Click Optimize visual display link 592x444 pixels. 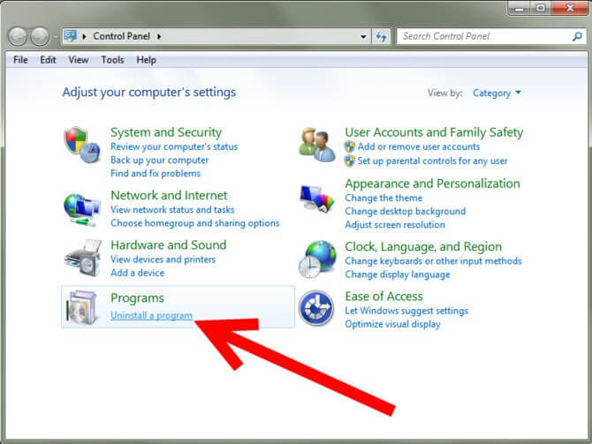point(392,325)
